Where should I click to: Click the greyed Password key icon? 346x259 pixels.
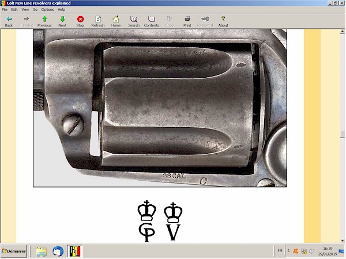click(x=205, y=21)
